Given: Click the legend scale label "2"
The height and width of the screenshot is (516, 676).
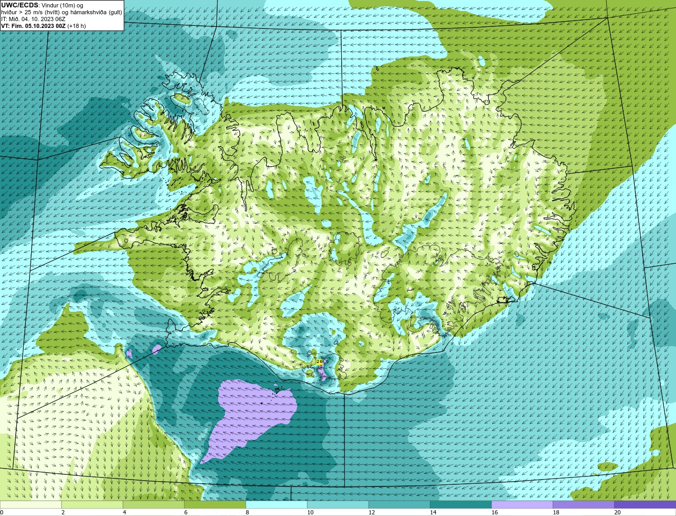Looking at the screenshot, I should point(63,512).
